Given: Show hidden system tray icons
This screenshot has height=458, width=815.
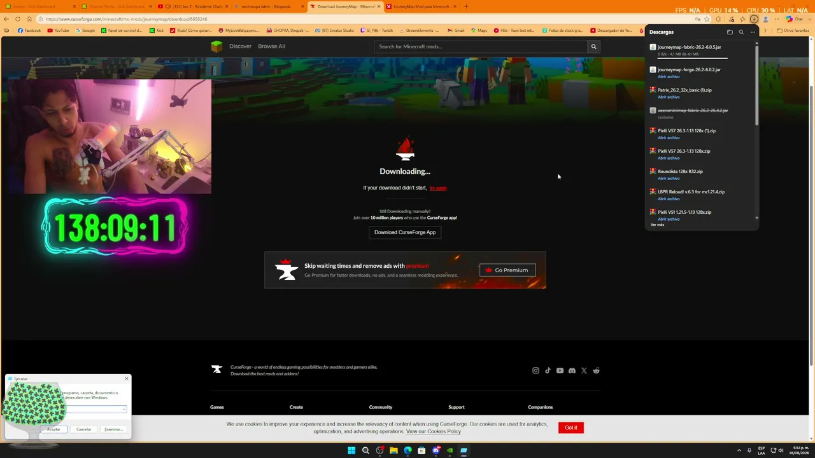Looking at the screenshot, I should [x=739, y=450].
